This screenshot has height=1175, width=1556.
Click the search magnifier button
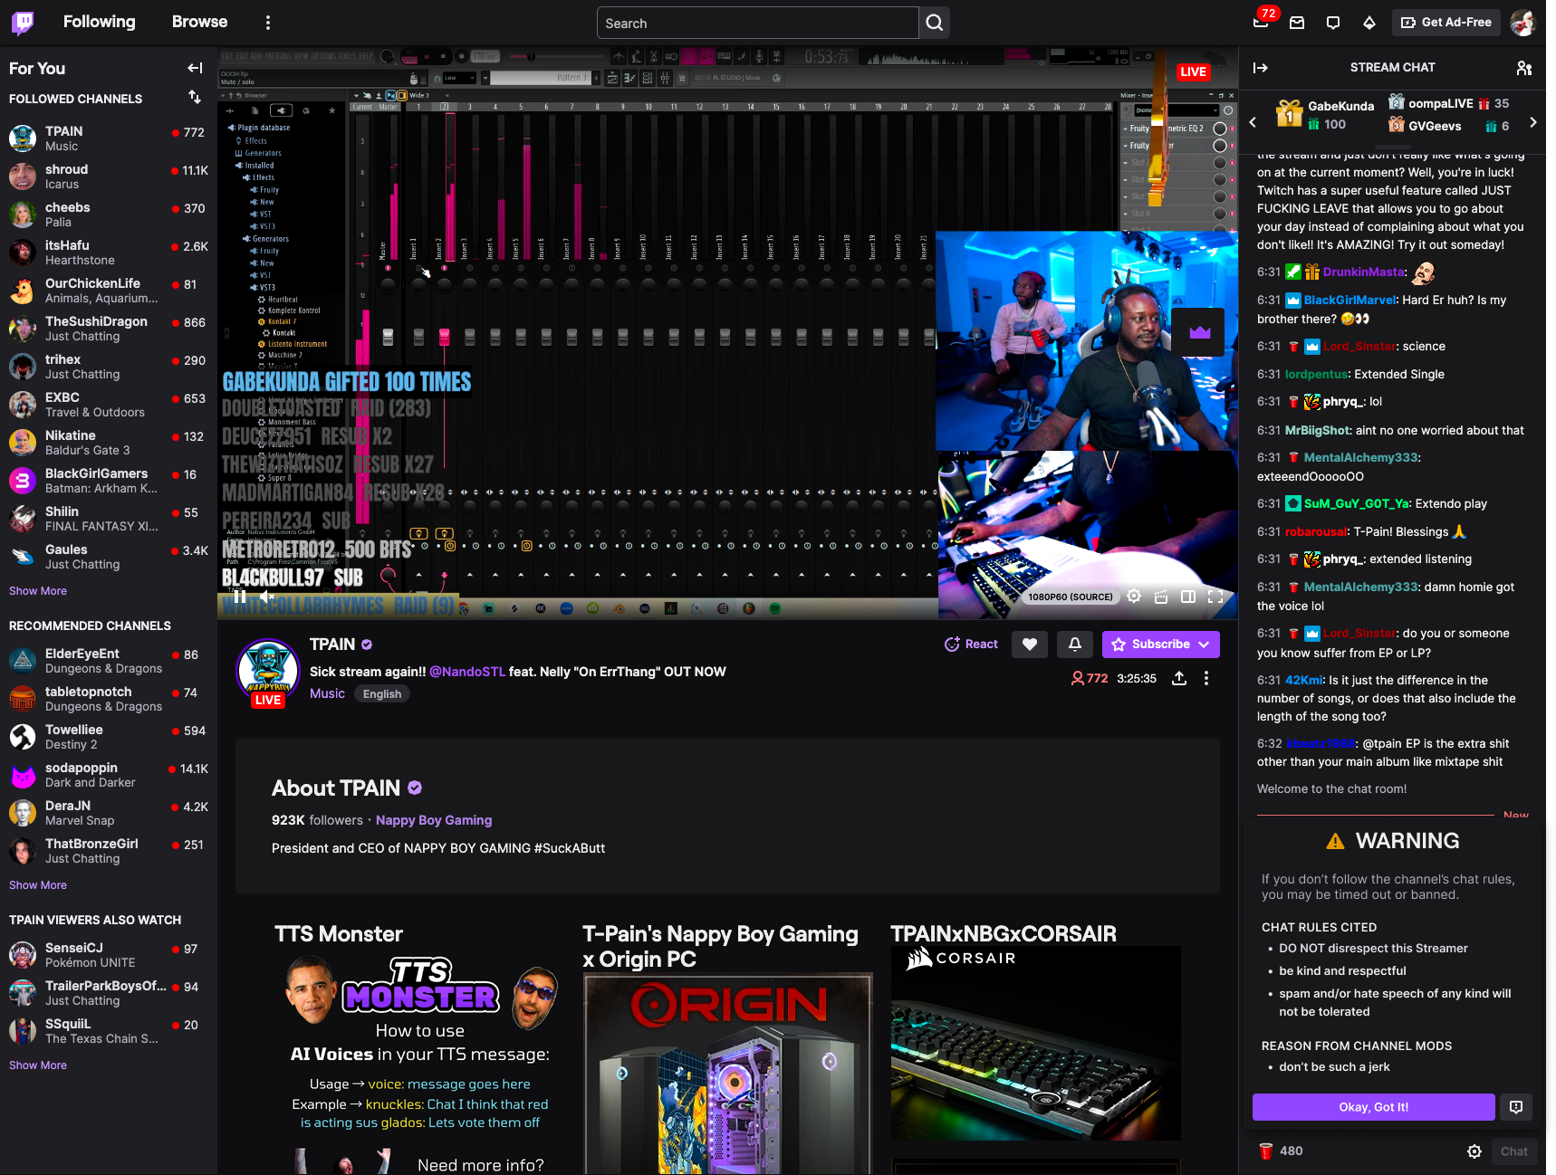(x=935, y=23)
